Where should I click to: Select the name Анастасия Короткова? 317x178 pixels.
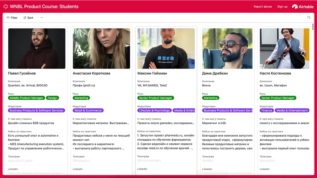91,73
